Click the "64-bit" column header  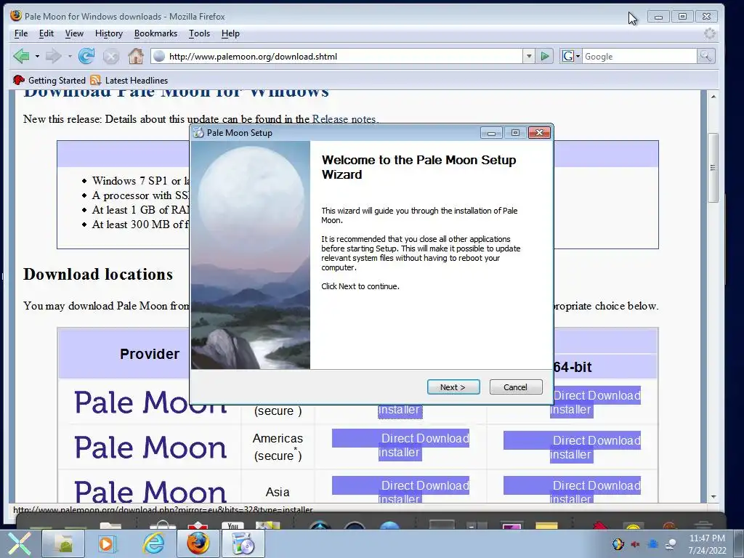pyautogui.click(x=573, y=367)
